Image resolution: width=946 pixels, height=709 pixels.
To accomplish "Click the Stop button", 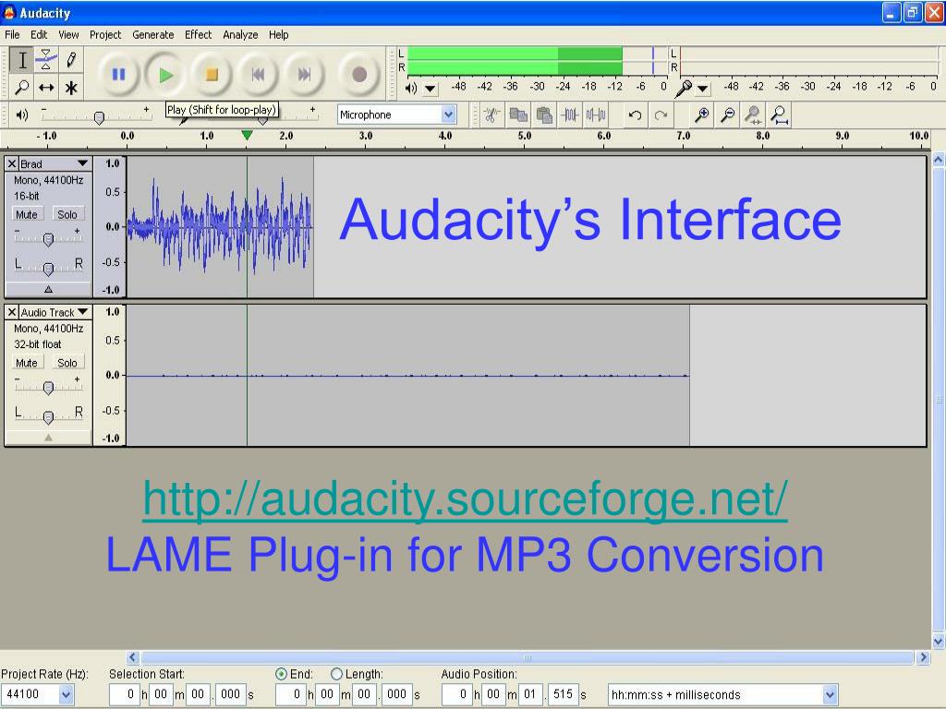I will coord(212,74).
